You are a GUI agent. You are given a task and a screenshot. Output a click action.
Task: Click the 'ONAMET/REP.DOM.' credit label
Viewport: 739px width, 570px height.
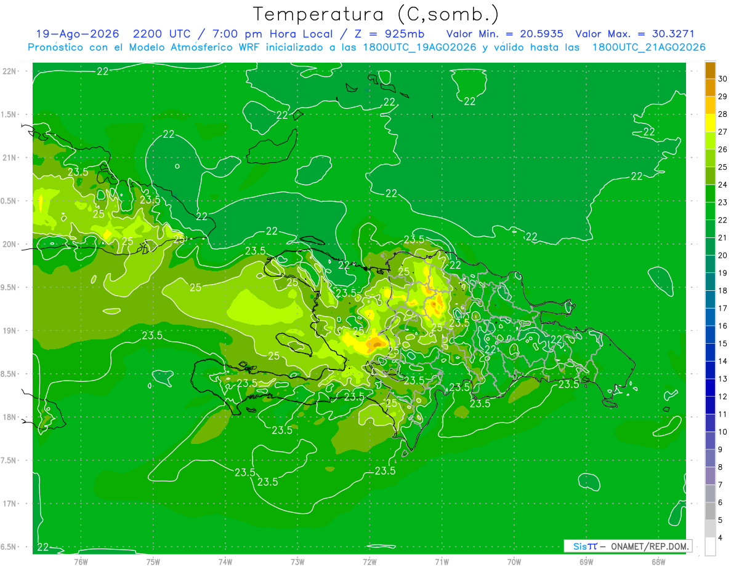[649, 546]
